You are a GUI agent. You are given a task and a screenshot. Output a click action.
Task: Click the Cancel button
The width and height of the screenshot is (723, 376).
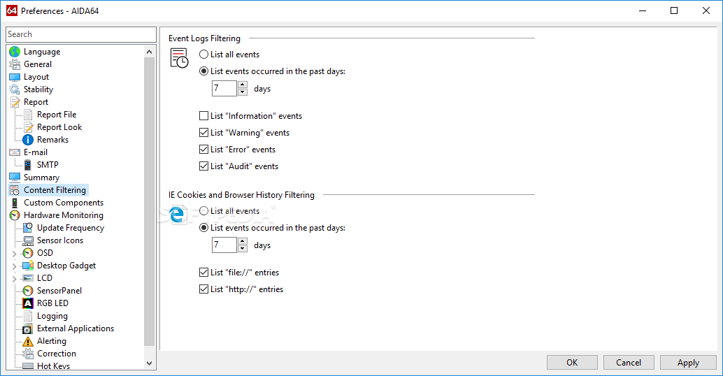629,363
